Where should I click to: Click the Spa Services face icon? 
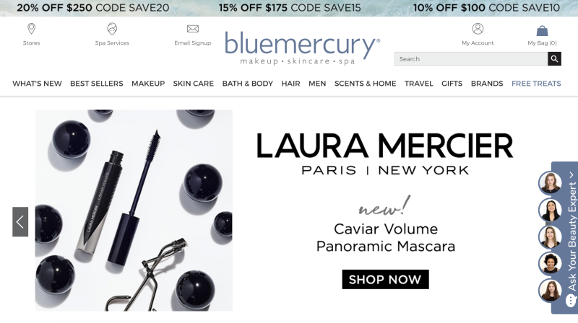point(112,29)
